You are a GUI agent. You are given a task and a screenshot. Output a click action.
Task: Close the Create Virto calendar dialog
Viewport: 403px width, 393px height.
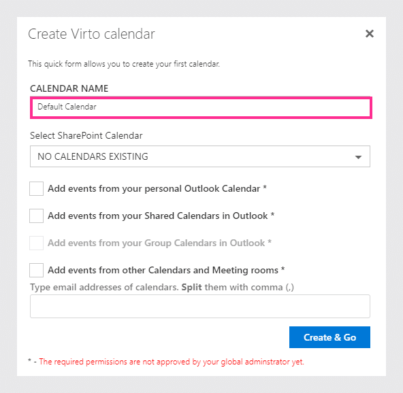click(370, 33)
